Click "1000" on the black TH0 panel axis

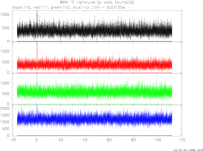5,14
